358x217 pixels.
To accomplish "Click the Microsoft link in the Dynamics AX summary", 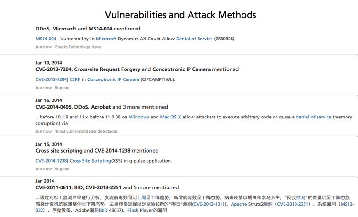I will (x=106, y=39).
